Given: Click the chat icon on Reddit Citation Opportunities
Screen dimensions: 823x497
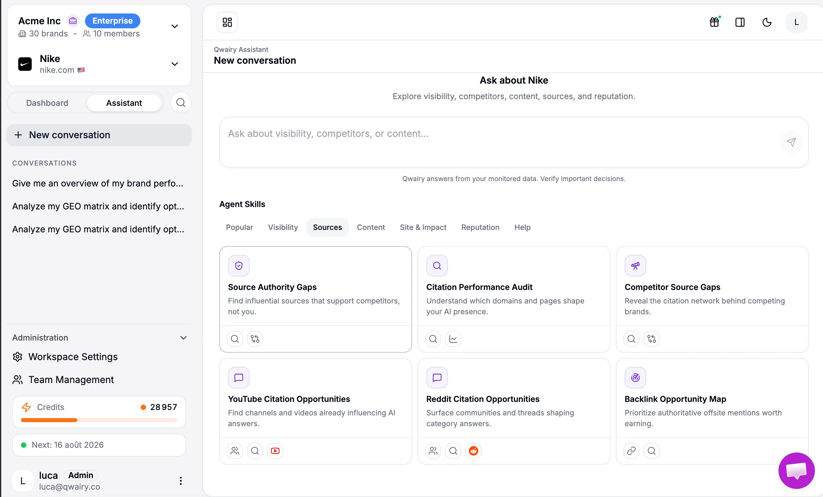Looking at the screenshot, I should [x=437, y=378].
